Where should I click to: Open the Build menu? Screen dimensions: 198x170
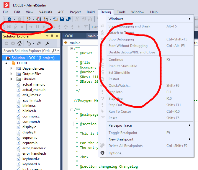(91, 12)
